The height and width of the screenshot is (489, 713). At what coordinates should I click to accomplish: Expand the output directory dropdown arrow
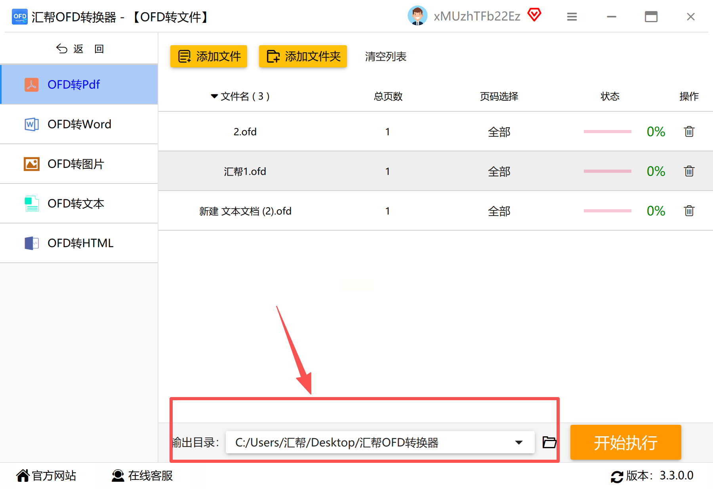519,442
